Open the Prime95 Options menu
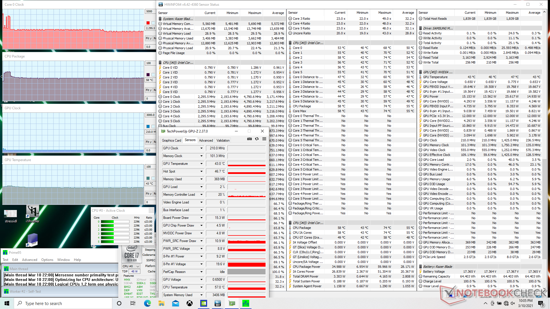 (x=47, y=260)
